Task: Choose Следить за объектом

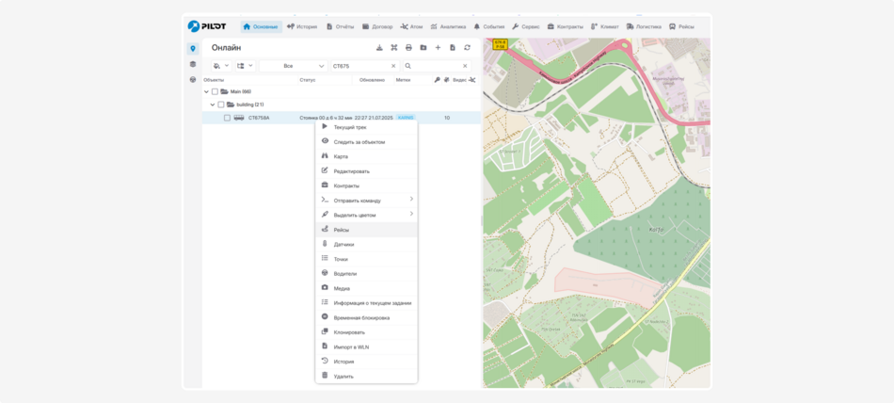Action: coord(367,141)
